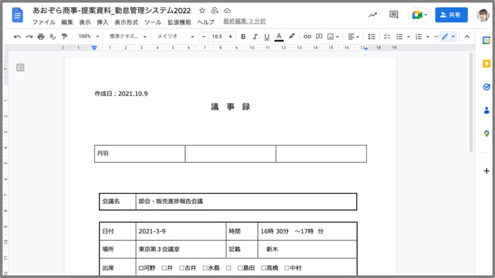This screenshot has width=495, height=278.
Task: Check the cloud save status icon
Action: pyautogui.click(x=227, y=11)
